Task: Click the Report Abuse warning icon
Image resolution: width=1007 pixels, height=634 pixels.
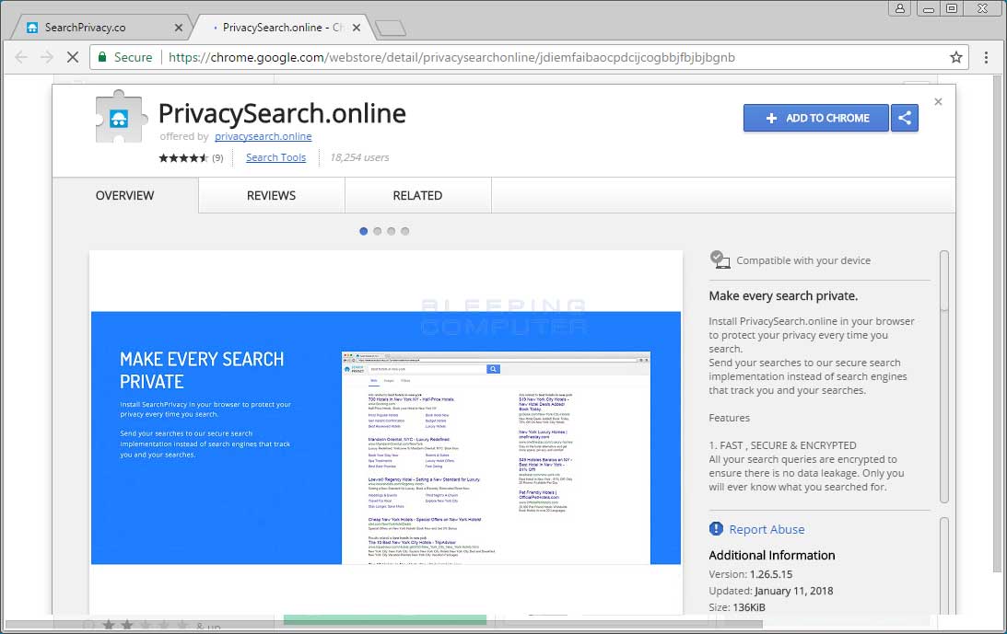Action: click(x=717, y=529)
